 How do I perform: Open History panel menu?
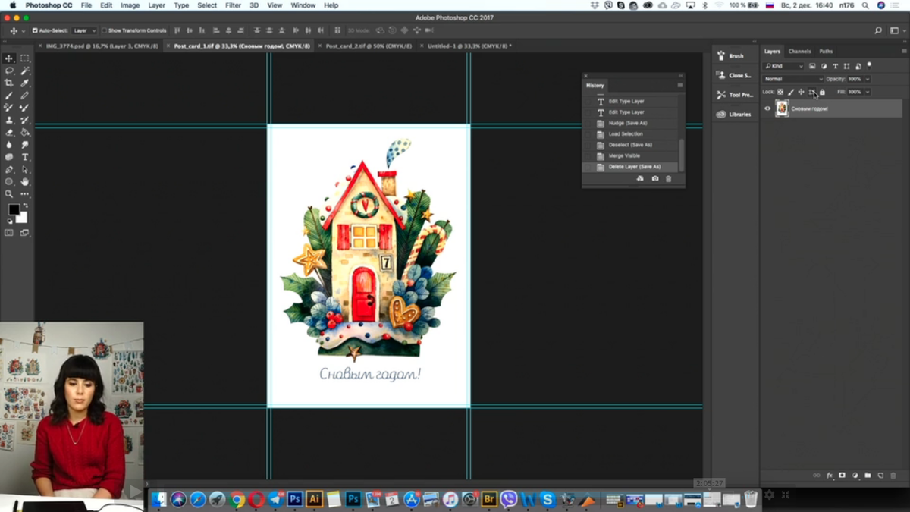(679, 86)
